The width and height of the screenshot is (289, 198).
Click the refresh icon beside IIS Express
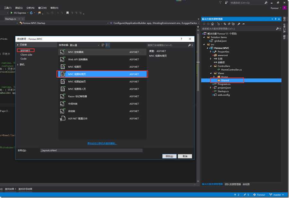click(x=31, y=13)
